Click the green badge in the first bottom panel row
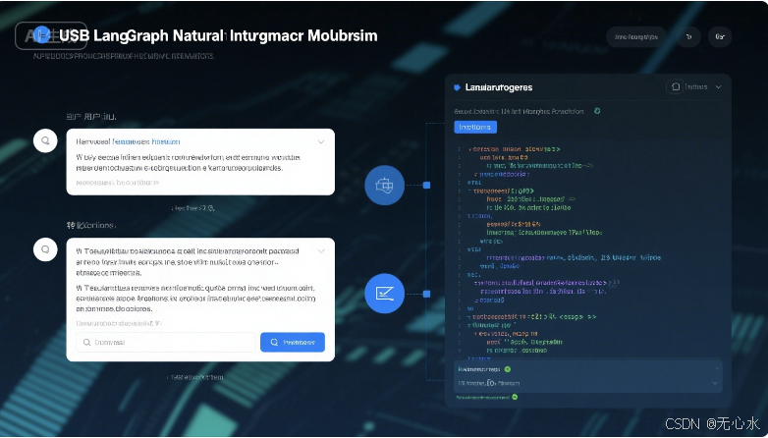The image size is (768, 438). point(508,369)
